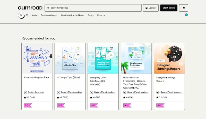Click the card title 'Designer Earnings Report'
Viewport: 206px width, 119px height.
[x=166, y=79]
